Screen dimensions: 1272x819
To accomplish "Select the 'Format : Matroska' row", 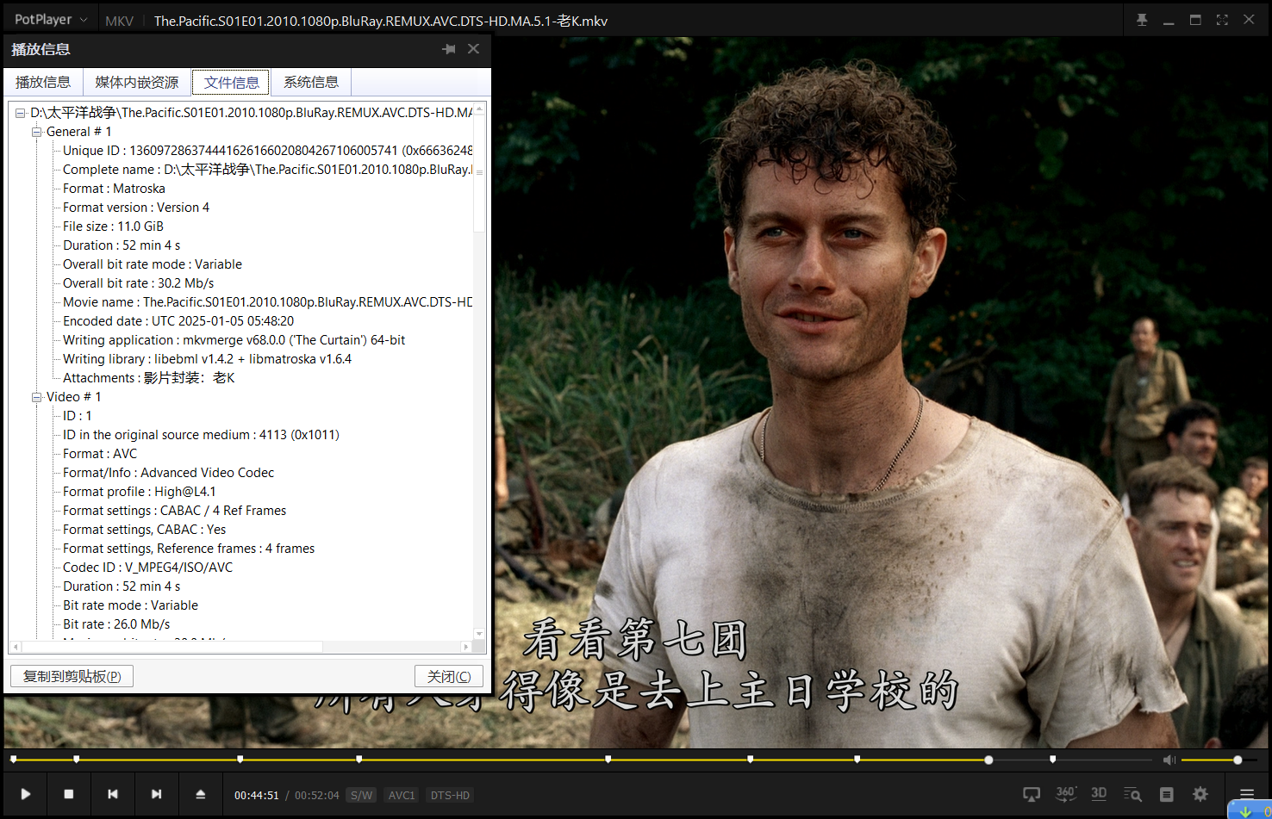I will pos(114,189).
